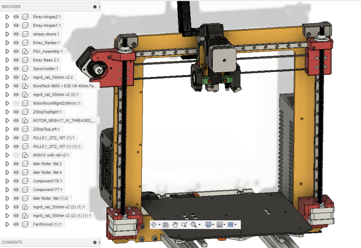361x248 pixels.
Task: Click 'Component177:1' label text
Action: tap(48, 190)
